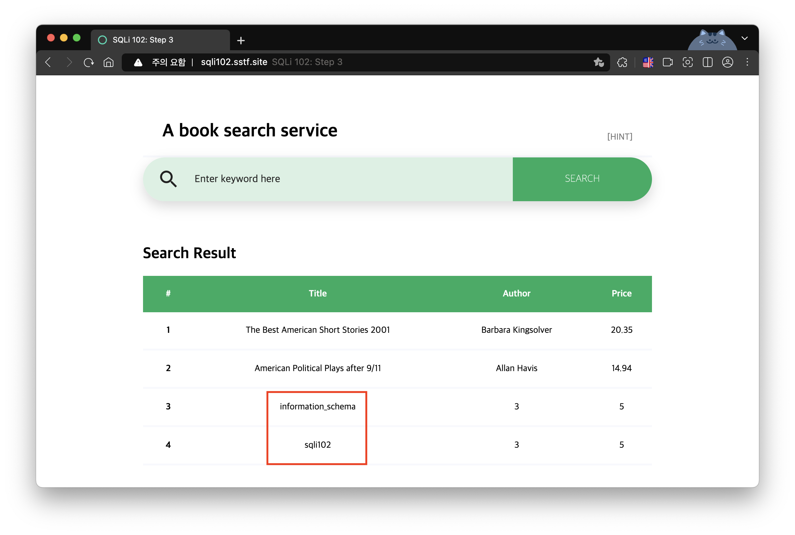Screen dimensions: 795x535
Task: Toggle the sidebar panel icon
Action: coord(707,62)
